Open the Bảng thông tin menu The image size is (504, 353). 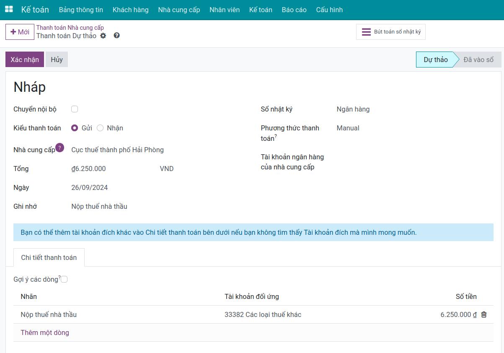point(81,10)
